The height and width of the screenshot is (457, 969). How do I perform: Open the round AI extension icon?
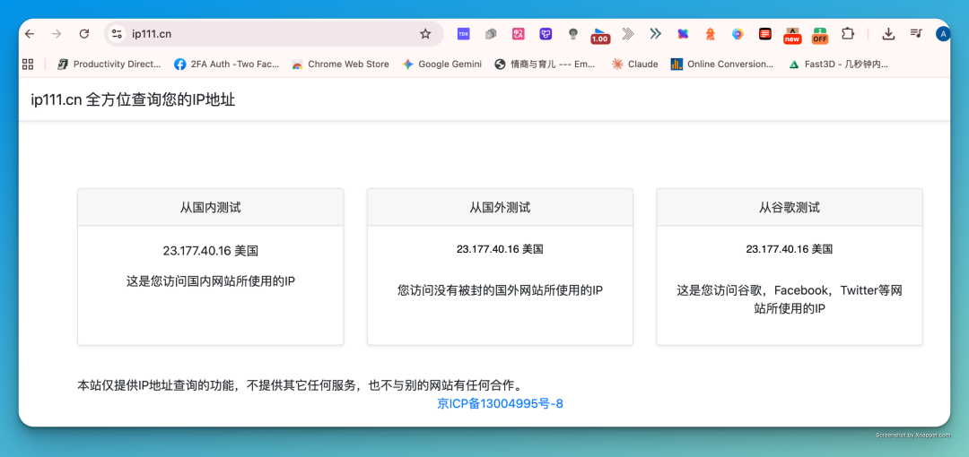pyautogui.click(x=738, y=34)
